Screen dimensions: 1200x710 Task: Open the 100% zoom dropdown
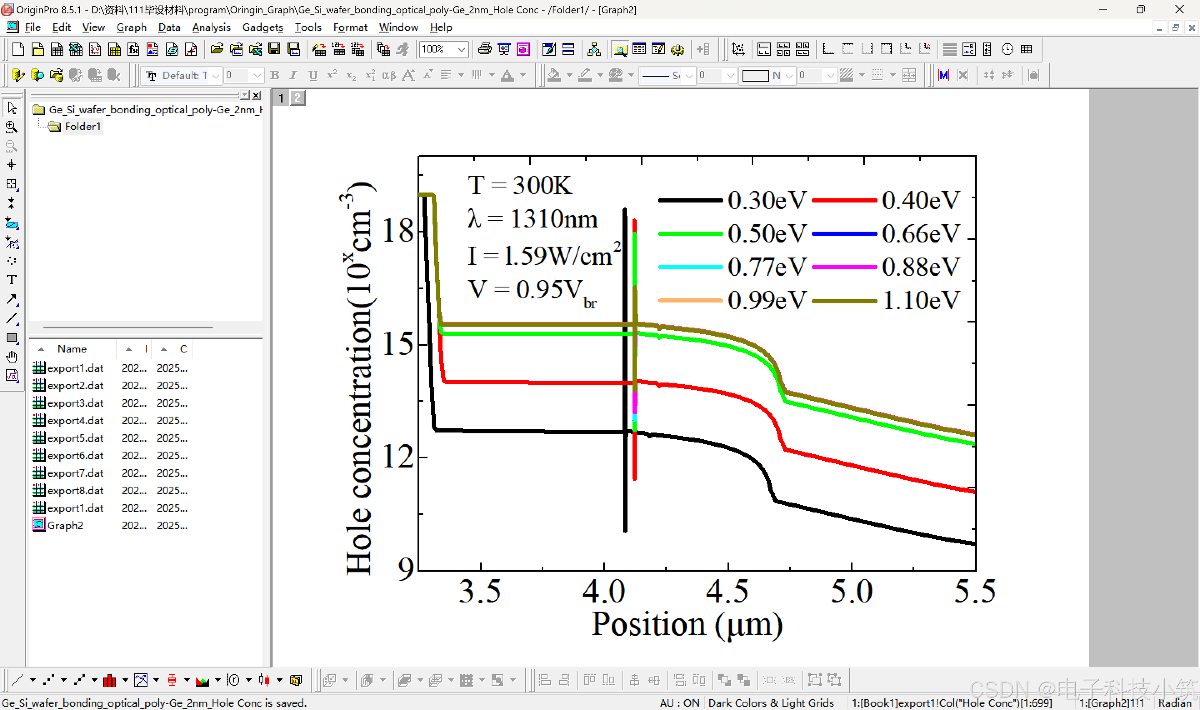pos(461,49)
